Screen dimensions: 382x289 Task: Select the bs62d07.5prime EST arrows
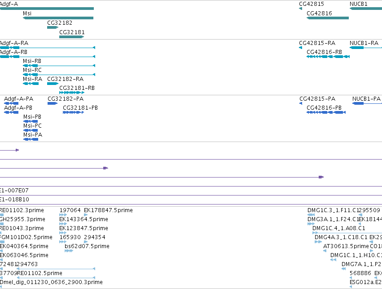(69, 251)
